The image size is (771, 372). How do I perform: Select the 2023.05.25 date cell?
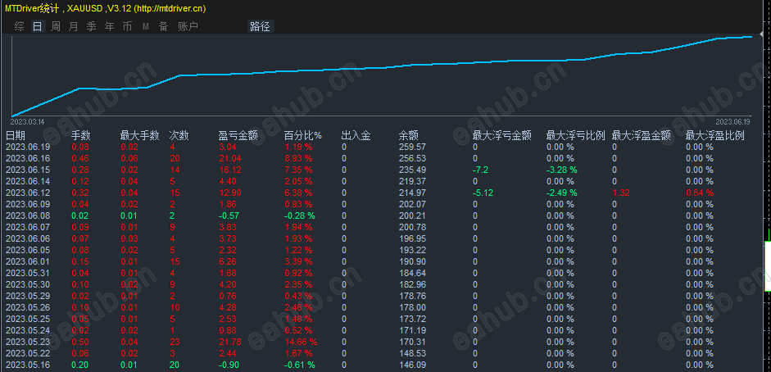(x=27, y=319)
